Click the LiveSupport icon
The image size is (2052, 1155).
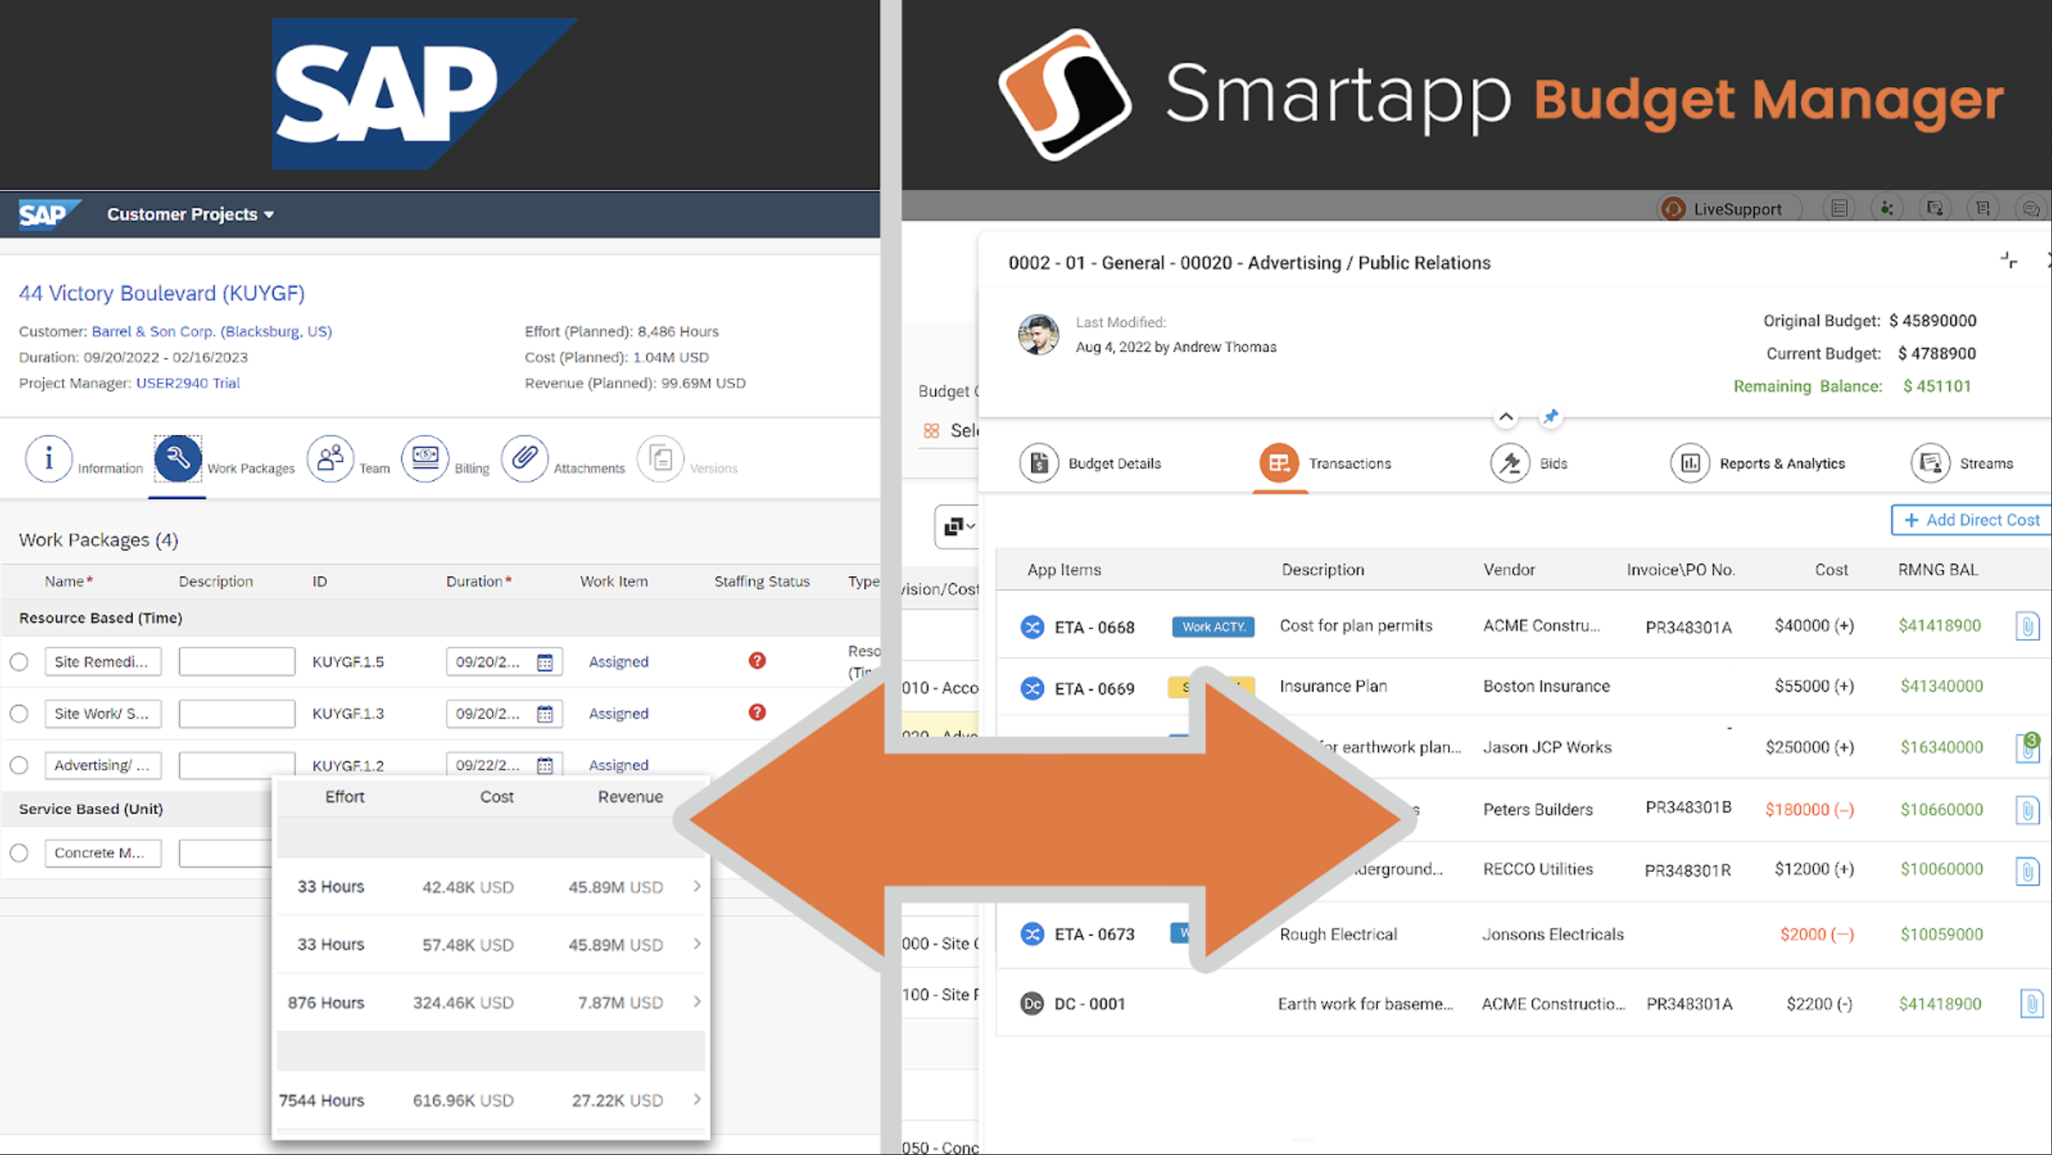1673,209
